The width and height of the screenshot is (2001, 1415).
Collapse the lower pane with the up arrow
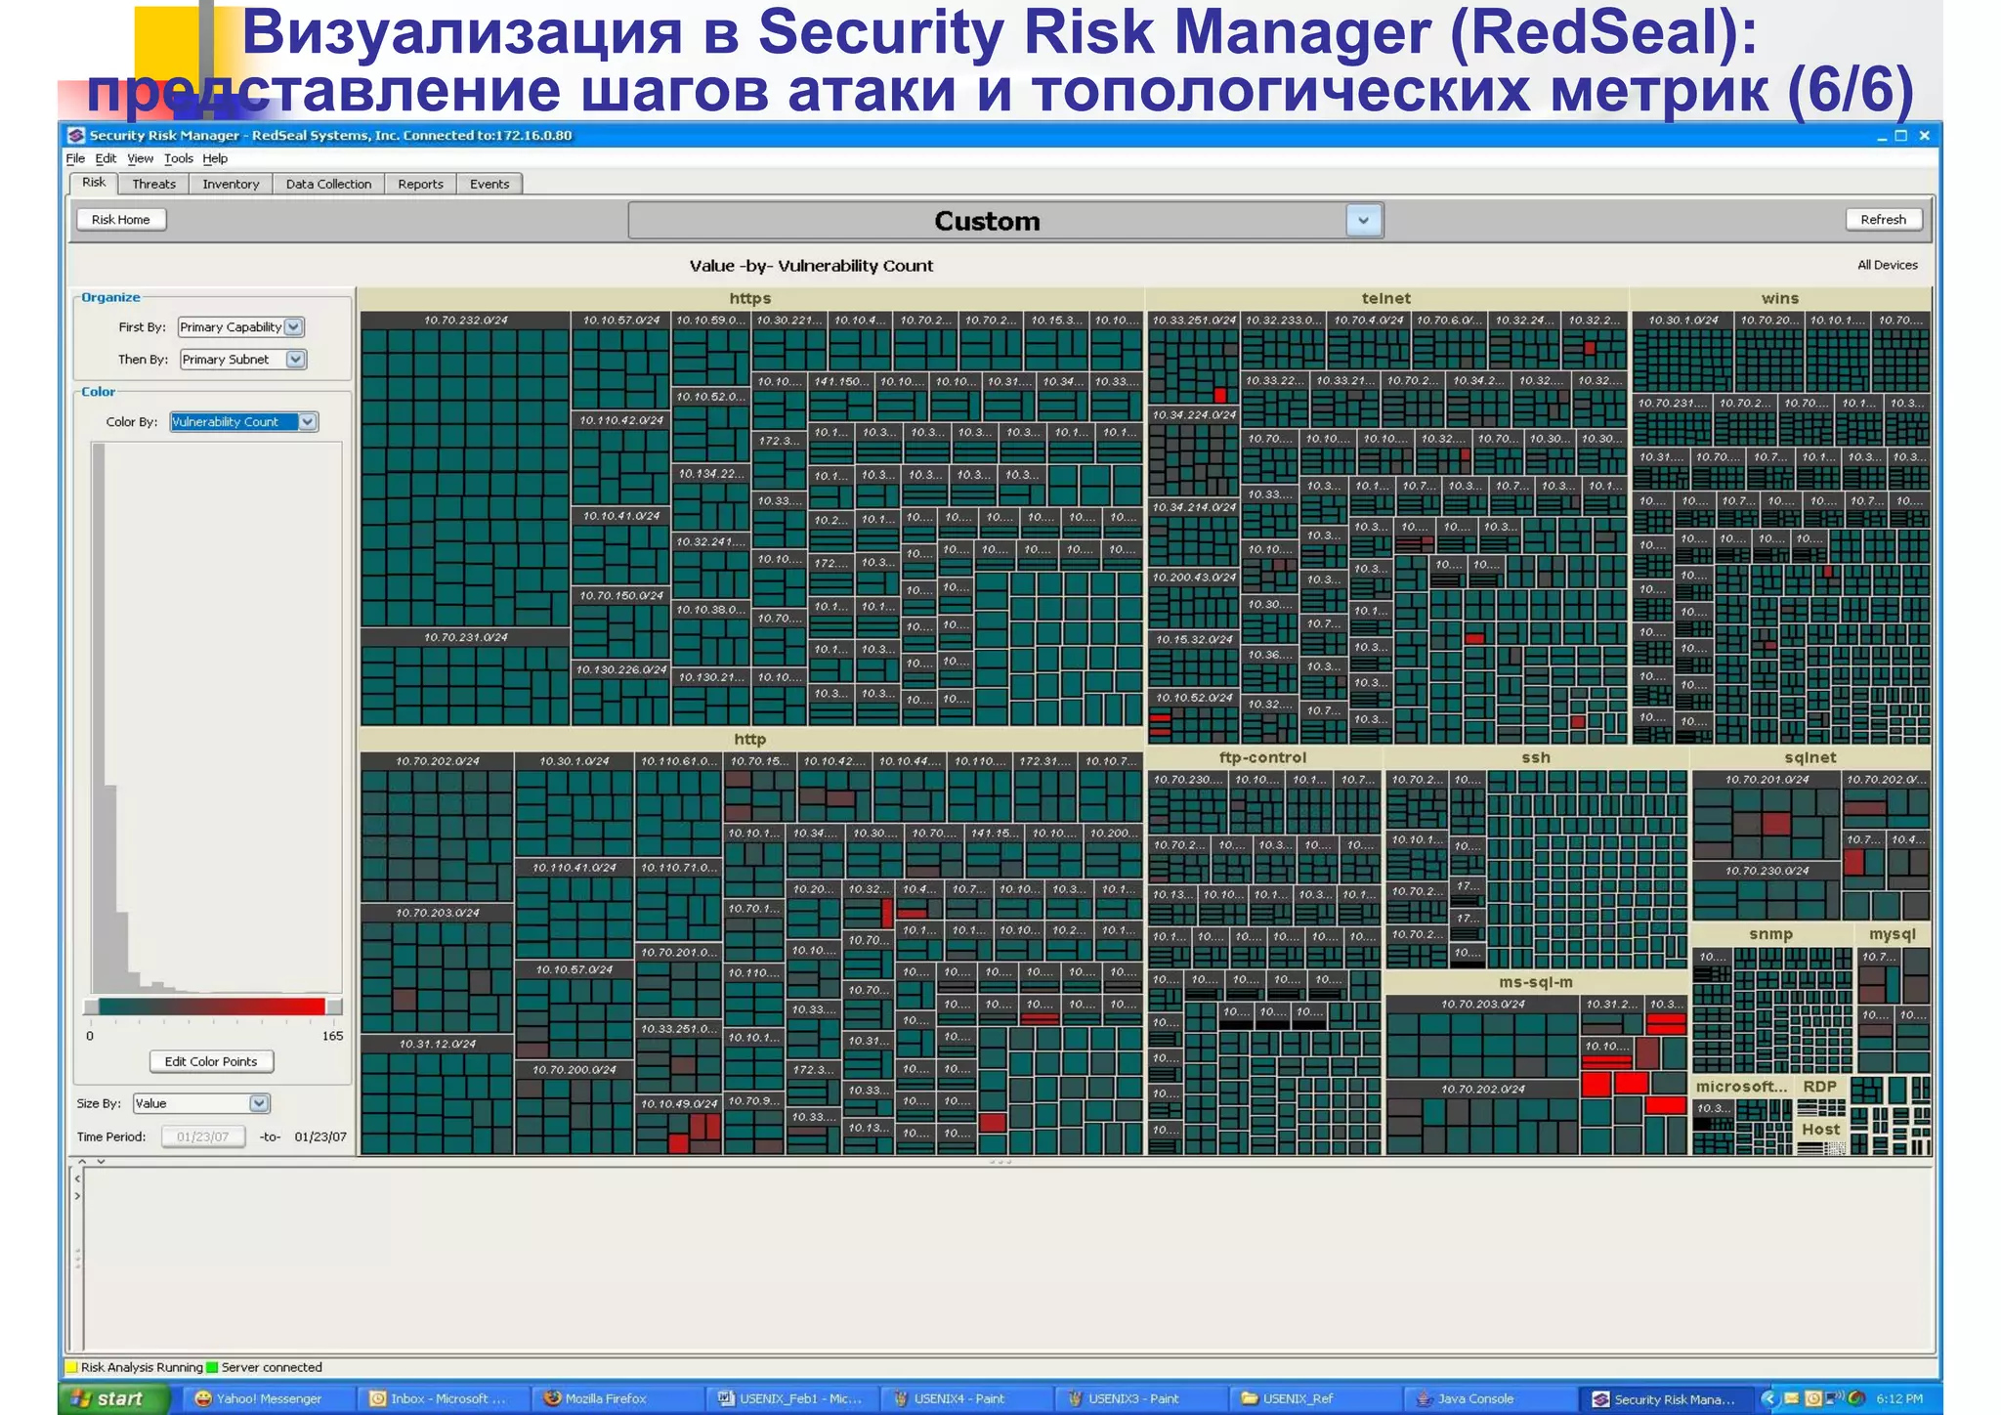coord(82,1162)
